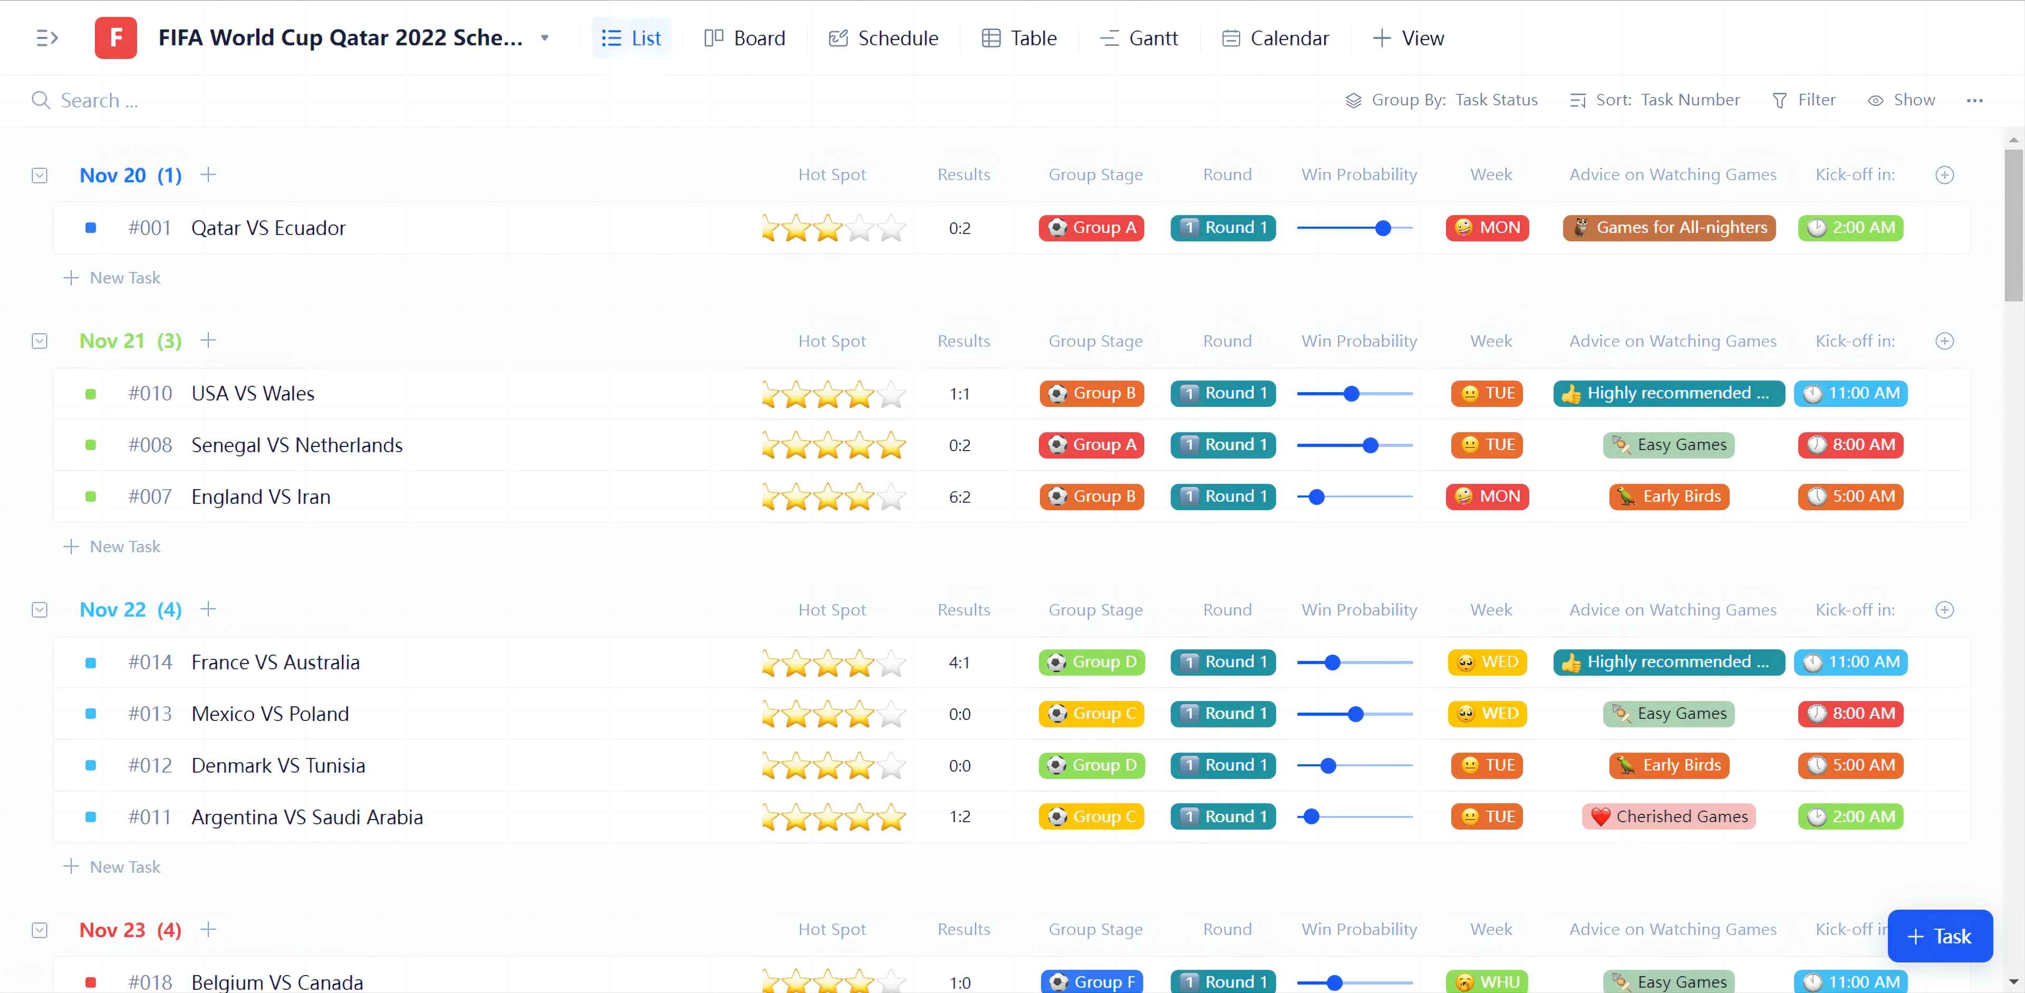Image resolution: width=2025 pixels, height=993 pixels.
Task: Toggle status box of Denmark VS Tunisia
Action: pos(90,765)
